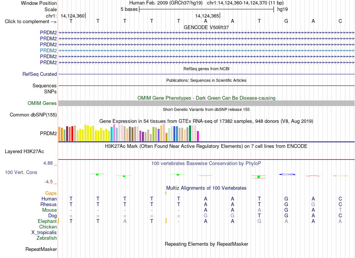
Task: Click the C base in chr1 sequence row
Action: click(x=340, y=21)
